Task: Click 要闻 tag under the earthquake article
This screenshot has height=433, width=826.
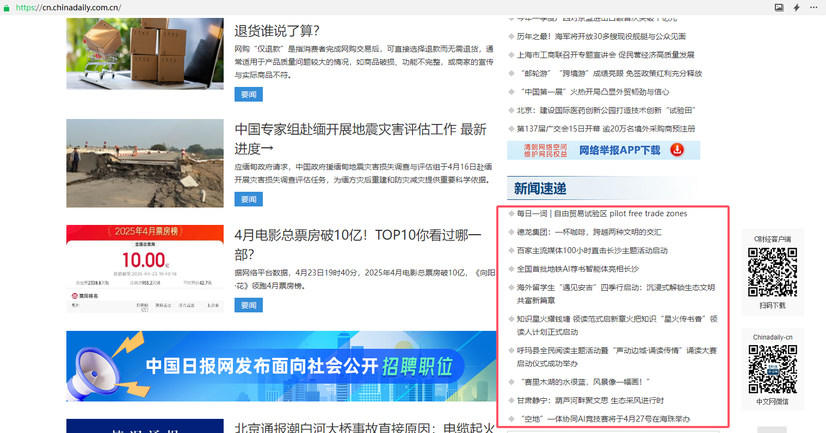Action: pos(249,199)
